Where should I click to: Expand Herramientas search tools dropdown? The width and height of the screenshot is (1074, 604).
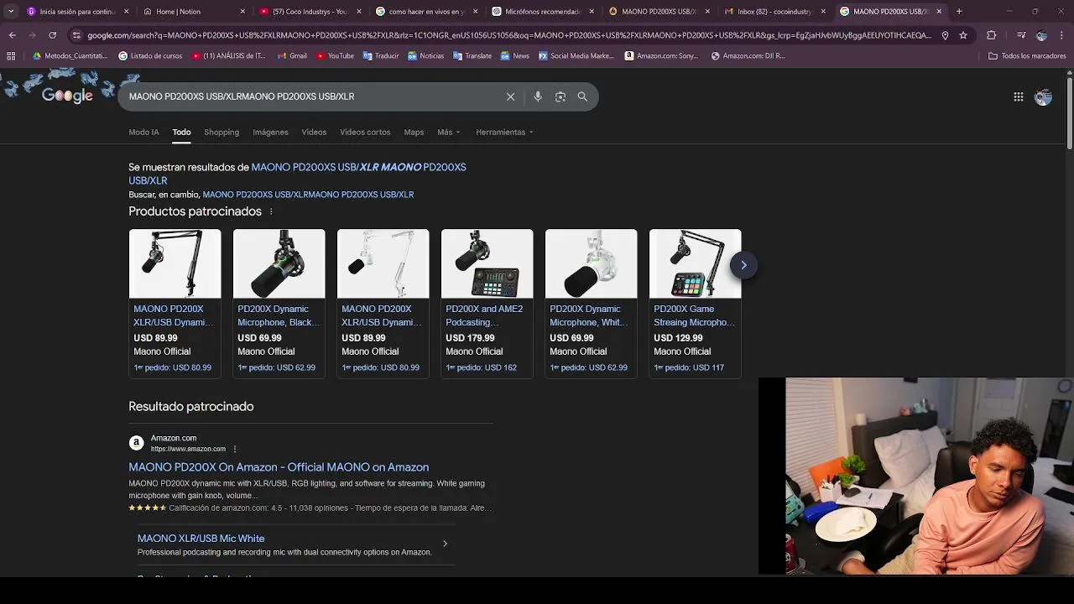(504, 133)
